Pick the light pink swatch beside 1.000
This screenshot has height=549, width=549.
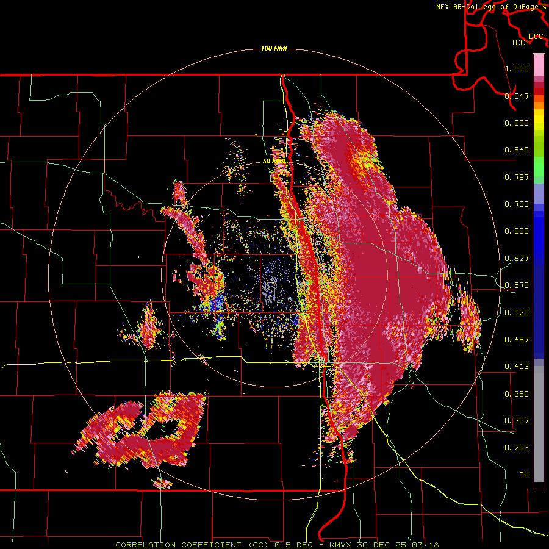539,65
